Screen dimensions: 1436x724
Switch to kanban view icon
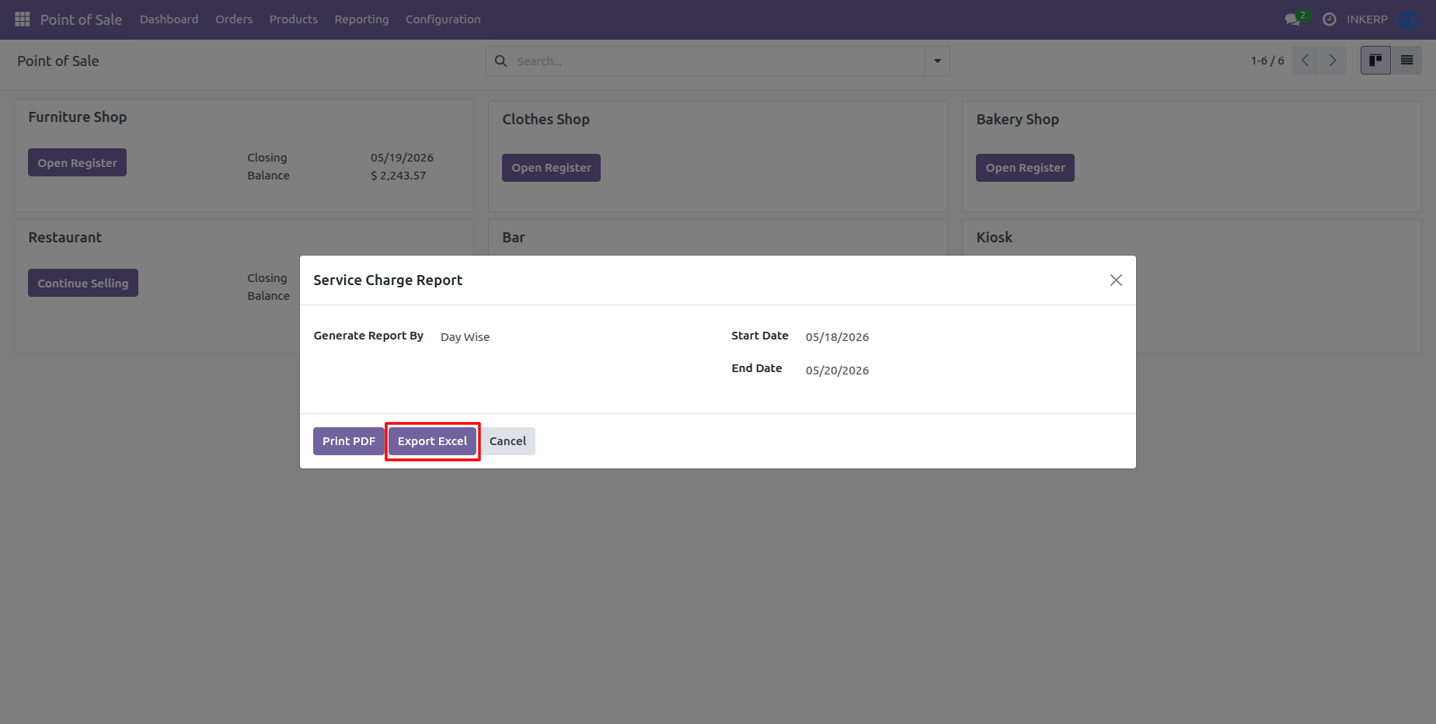(x=1375, y=61)
